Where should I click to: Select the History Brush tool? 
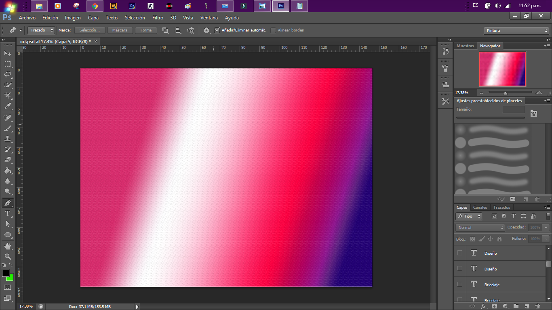8,149
